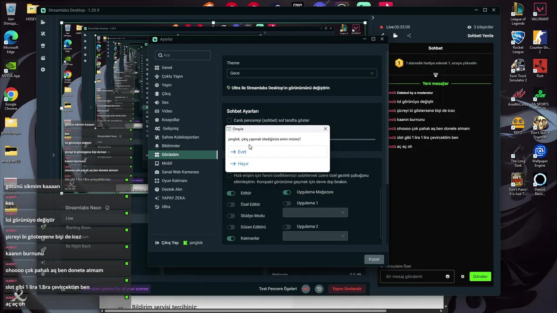Viewport: 557px width, 313px height.
Task: Click Gönder to send chat message
Action: point(480,276)
